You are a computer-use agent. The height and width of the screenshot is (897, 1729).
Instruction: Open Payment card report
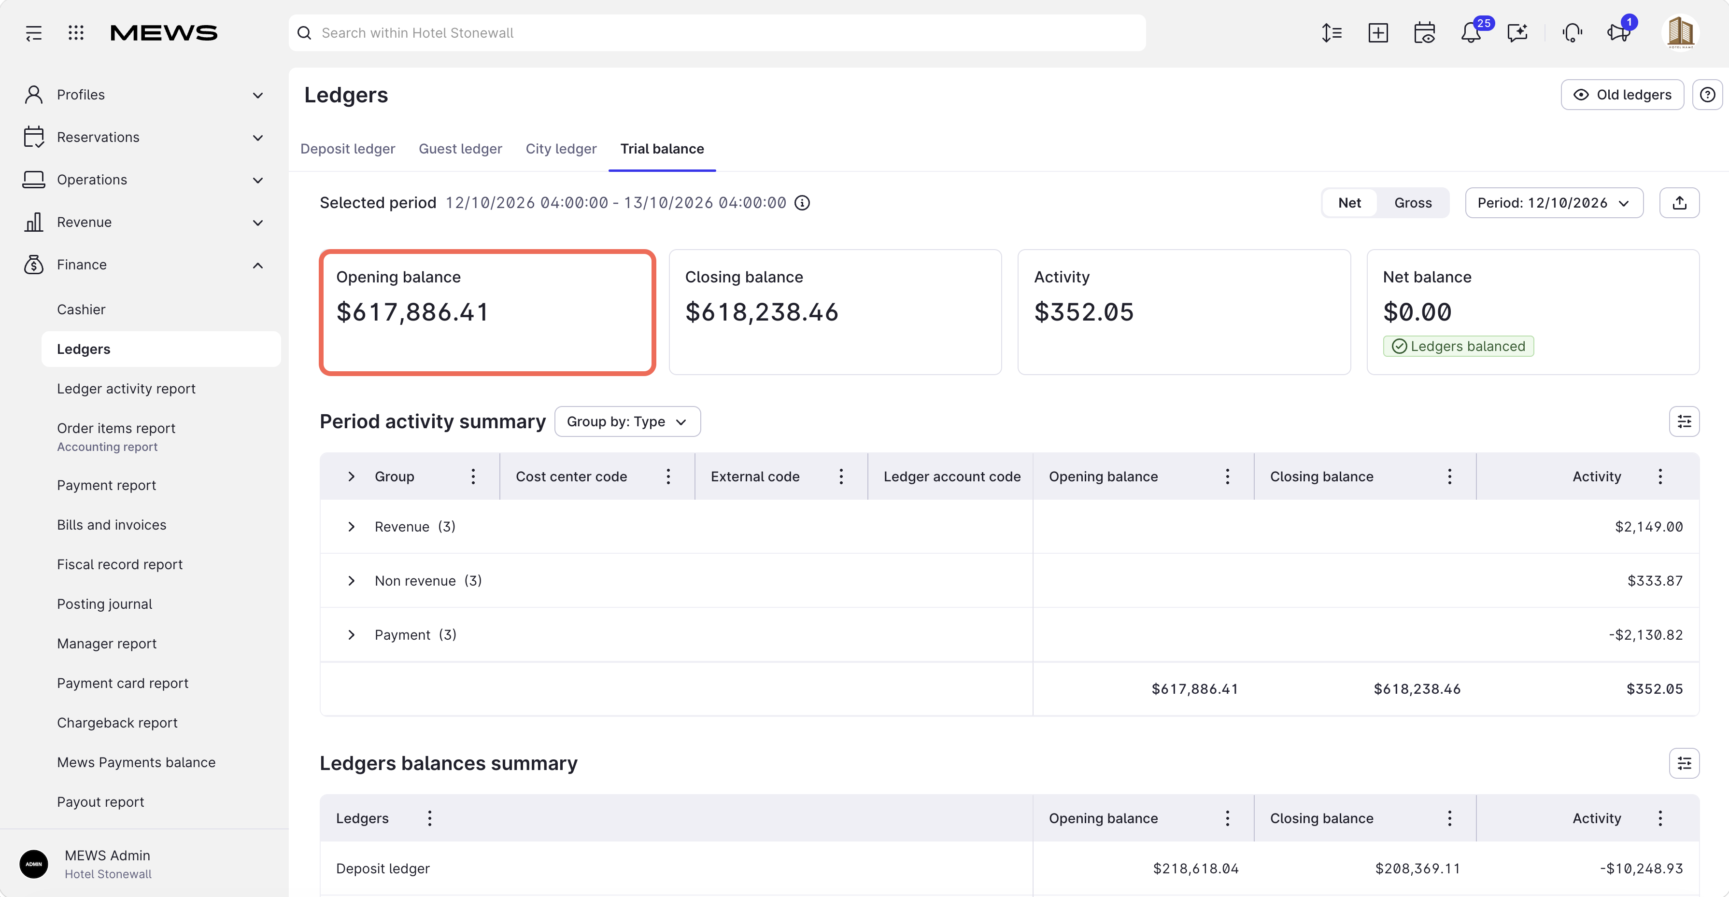point(123,683)
